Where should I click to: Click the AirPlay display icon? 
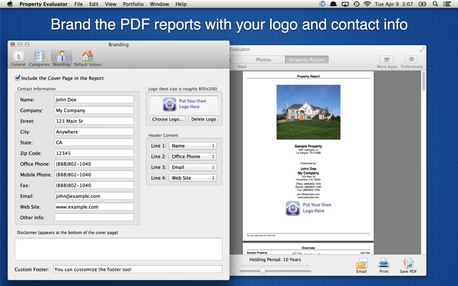(345, 4)
